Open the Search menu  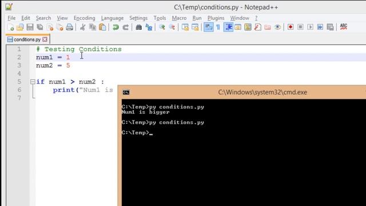tap(43, 18)
